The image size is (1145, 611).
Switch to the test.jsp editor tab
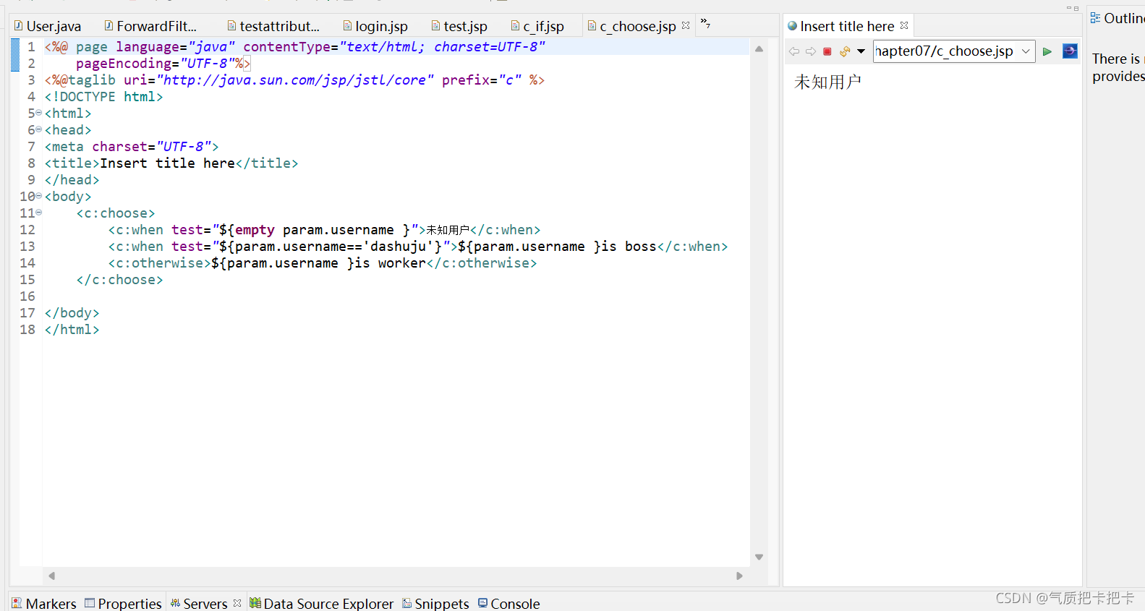[x=459, y=26]
